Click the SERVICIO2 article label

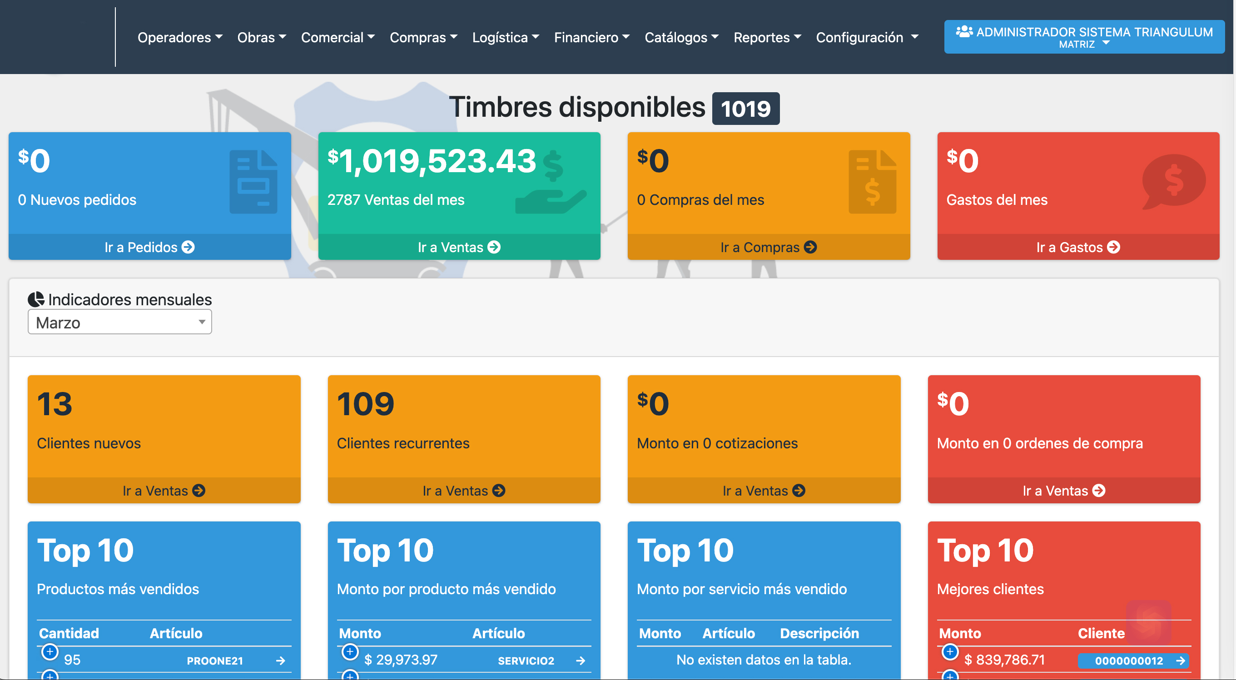coord(526,661)
